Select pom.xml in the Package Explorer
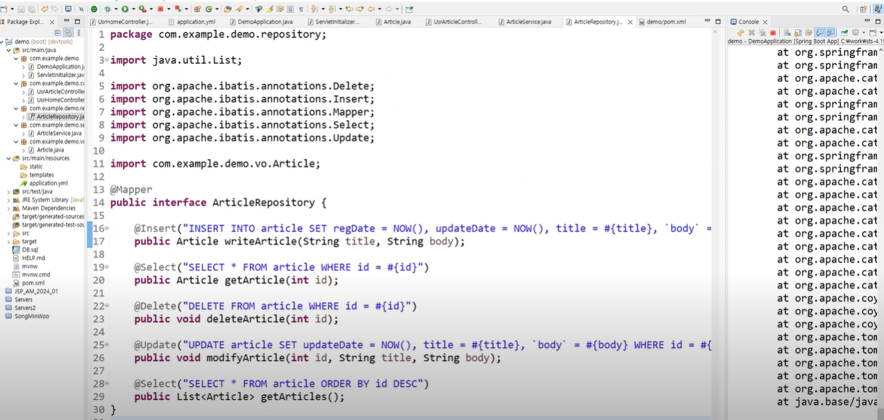The width and height of the screenshot is (884, 420). click(x=33, y=283)
